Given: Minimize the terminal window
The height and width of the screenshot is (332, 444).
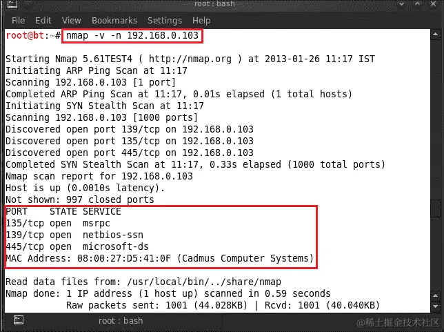Looking at the screenshot, I should click(x=401, y=4).
